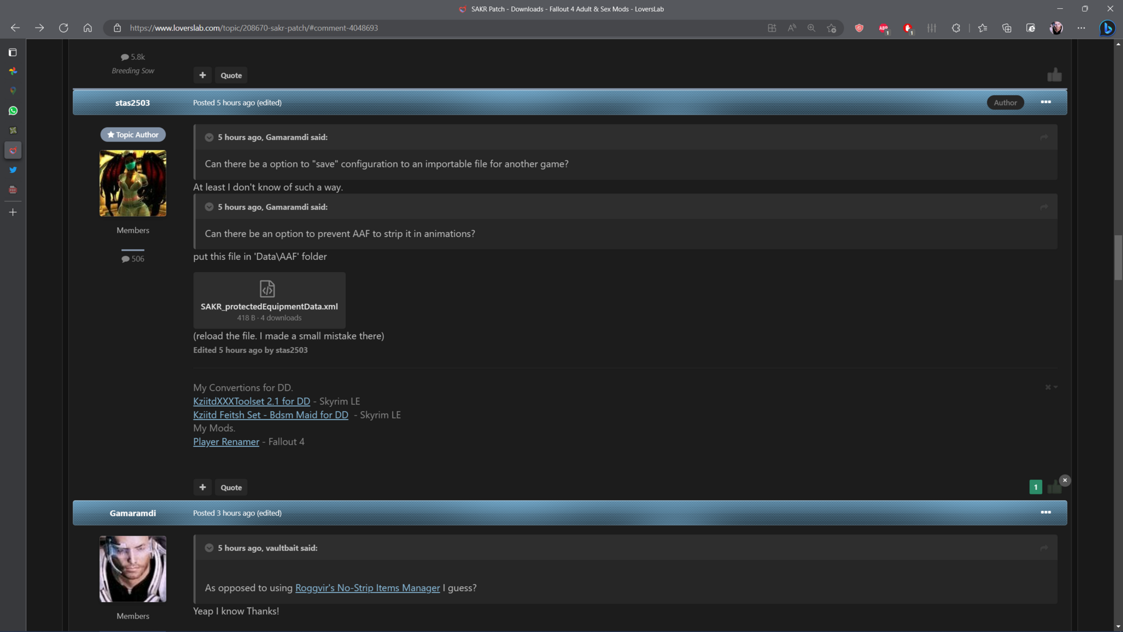Open Gamaramdi's user profile name

133,513
